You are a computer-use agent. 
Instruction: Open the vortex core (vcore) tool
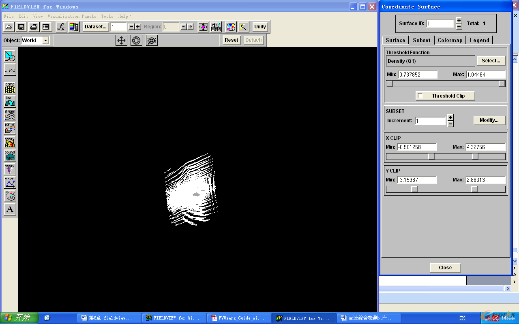[x=10, y=169]
